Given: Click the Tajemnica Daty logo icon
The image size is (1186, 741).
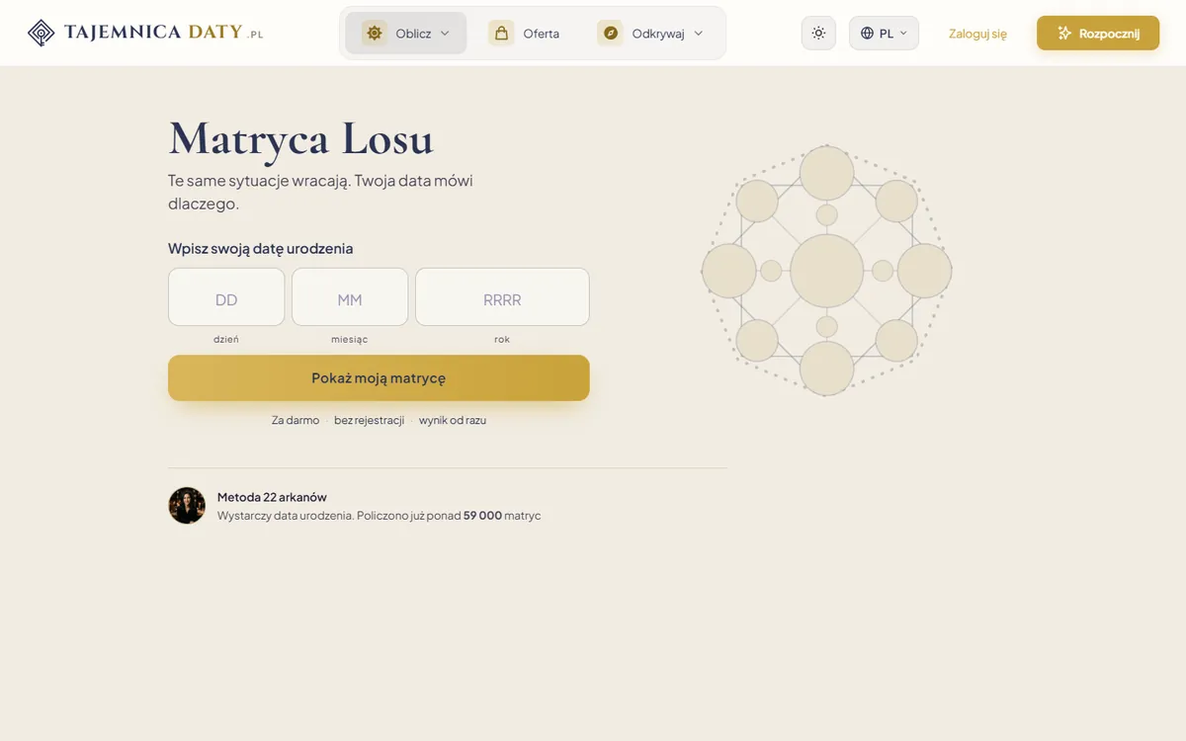Looking at the screenshot, I should (x=41, y=33).
